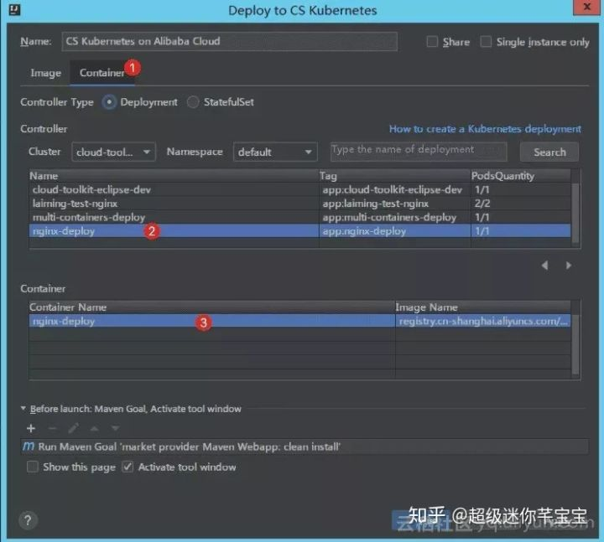Select StatefulSet controller type
This screenshot has width=604, height=542.
coord(193,102)
